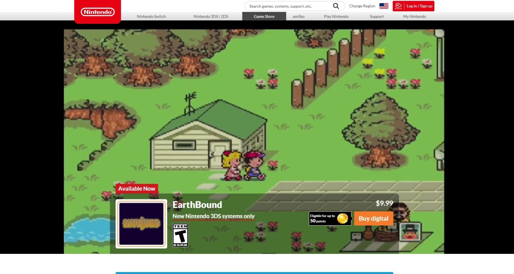Click the $9.99 price
Viewport: 514px width, 274px height.
(x=384, y=203)
